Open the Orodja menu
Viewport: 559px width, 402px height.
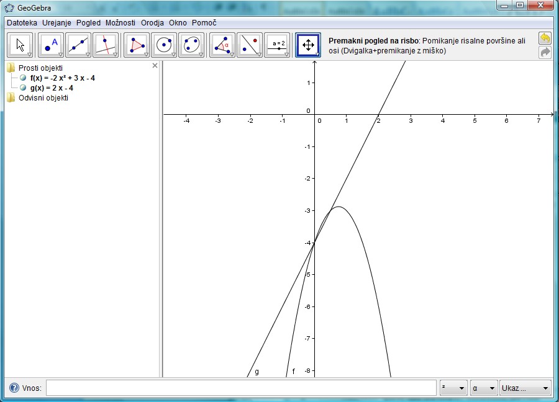[152, 23]
